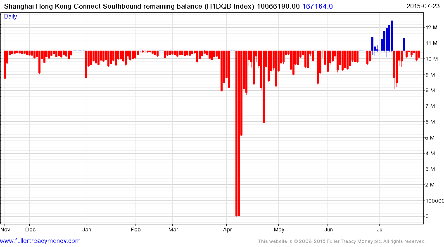
Task: Click the Jan x-axis label
Action: tap(87, 229)
